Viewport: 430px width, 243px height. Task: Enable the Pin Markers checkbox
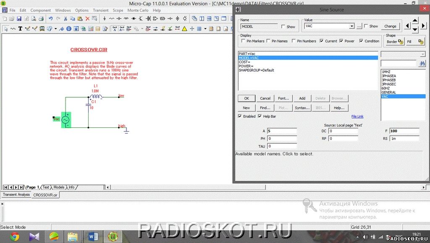243,41
